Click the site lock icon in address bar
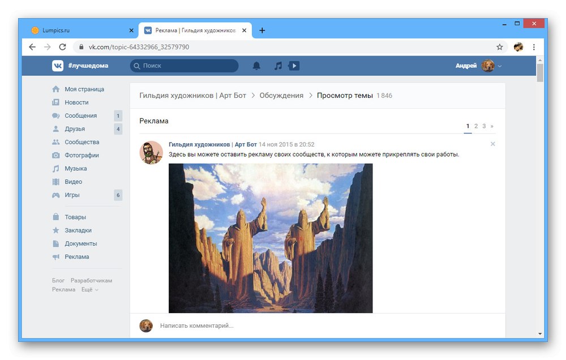 coord(81,47)
